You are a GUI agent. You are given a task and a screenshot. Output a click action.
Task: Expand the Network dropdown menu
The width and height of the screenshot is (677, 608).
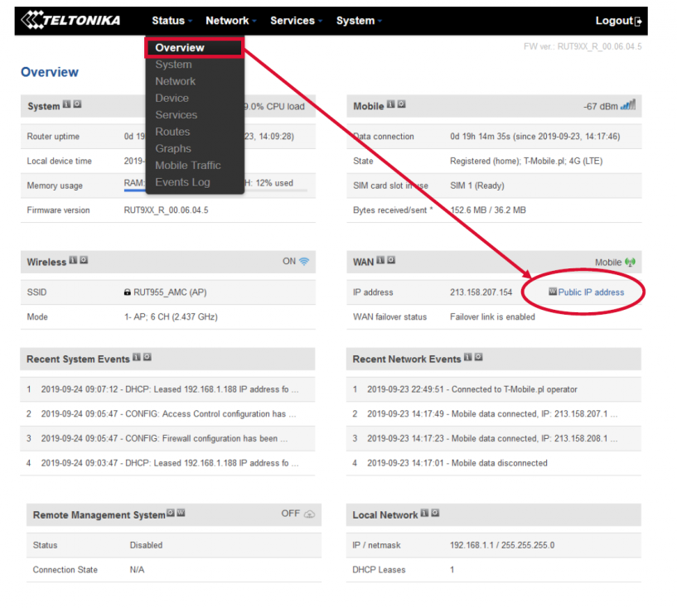(x=231, y=20)
